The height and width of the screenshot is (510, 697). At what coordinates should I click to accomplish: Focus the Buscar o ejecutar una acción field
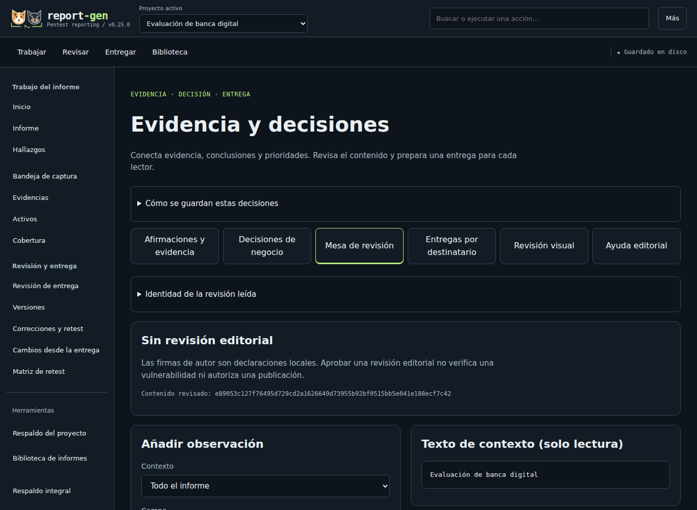(539, 18)
